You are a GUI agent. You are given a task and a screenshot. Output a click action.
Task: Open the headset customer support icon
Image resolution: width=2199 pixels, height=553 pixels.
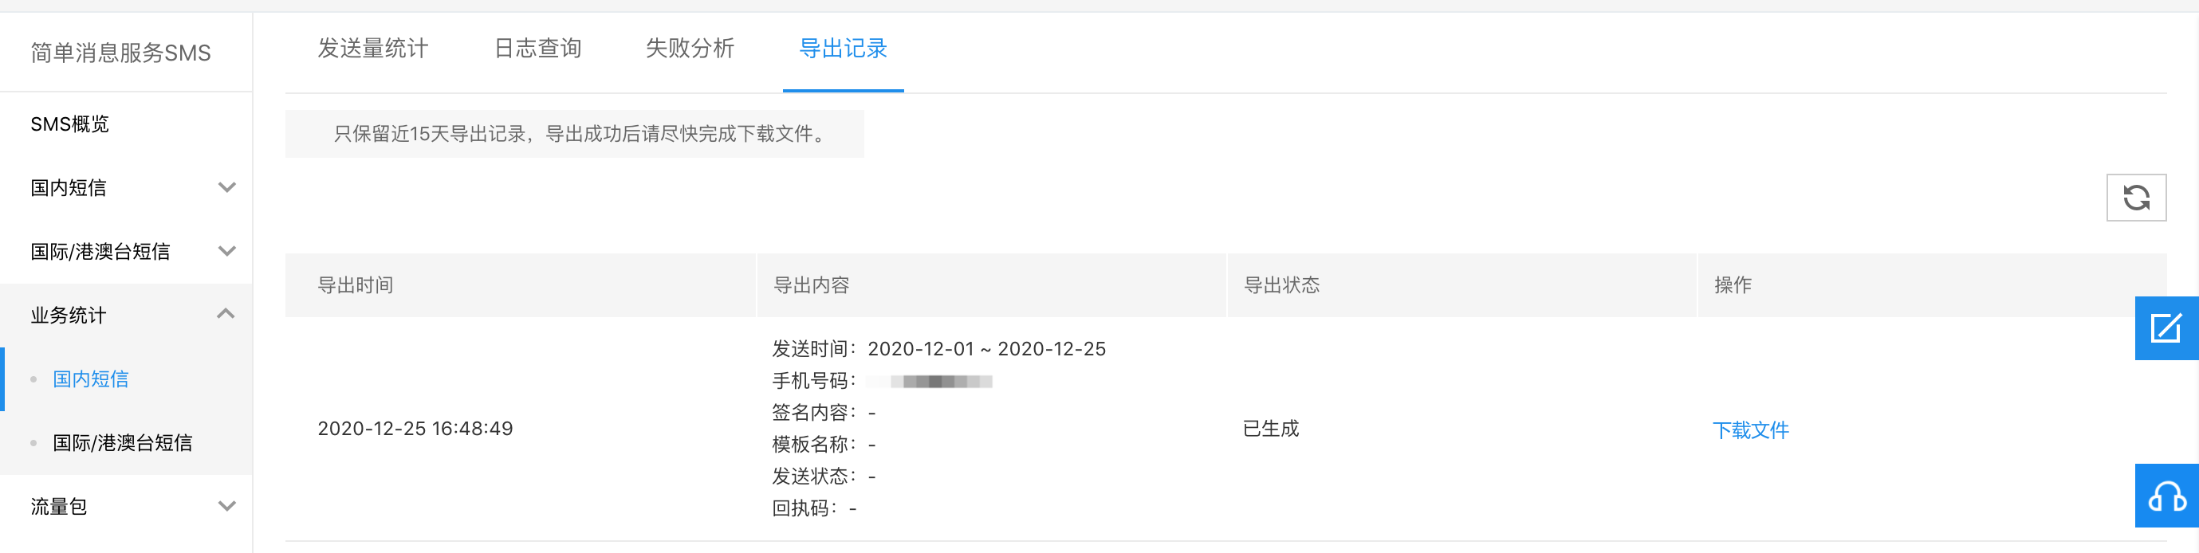(2166, 496)
